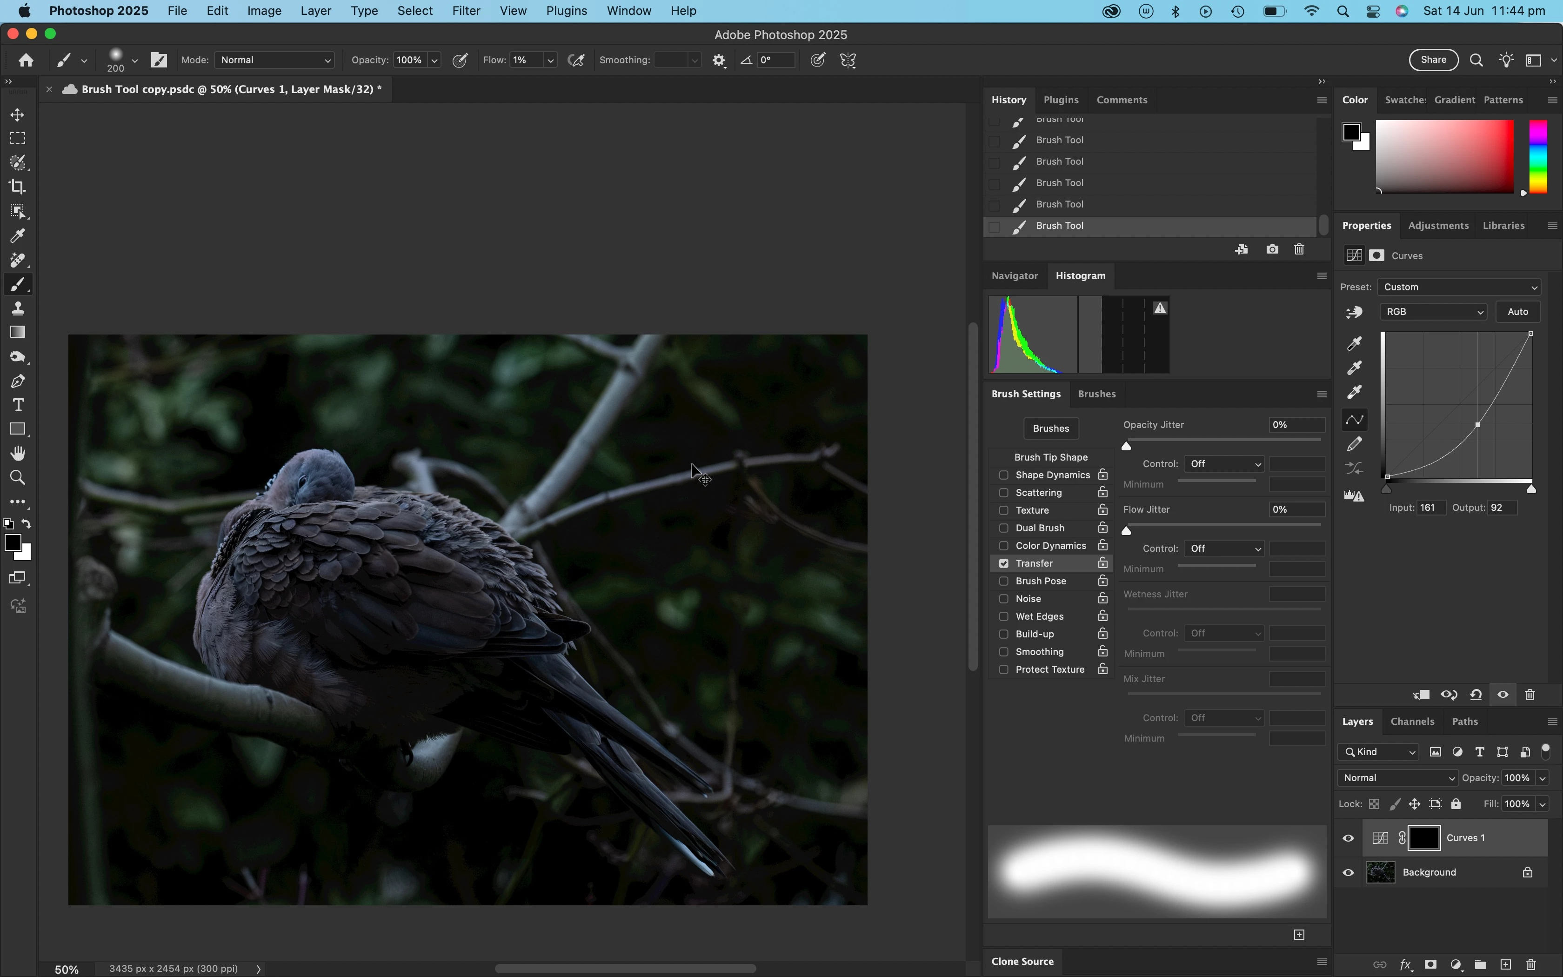
Task: Select the Eyedropper tool
Action: pos(17,236)
